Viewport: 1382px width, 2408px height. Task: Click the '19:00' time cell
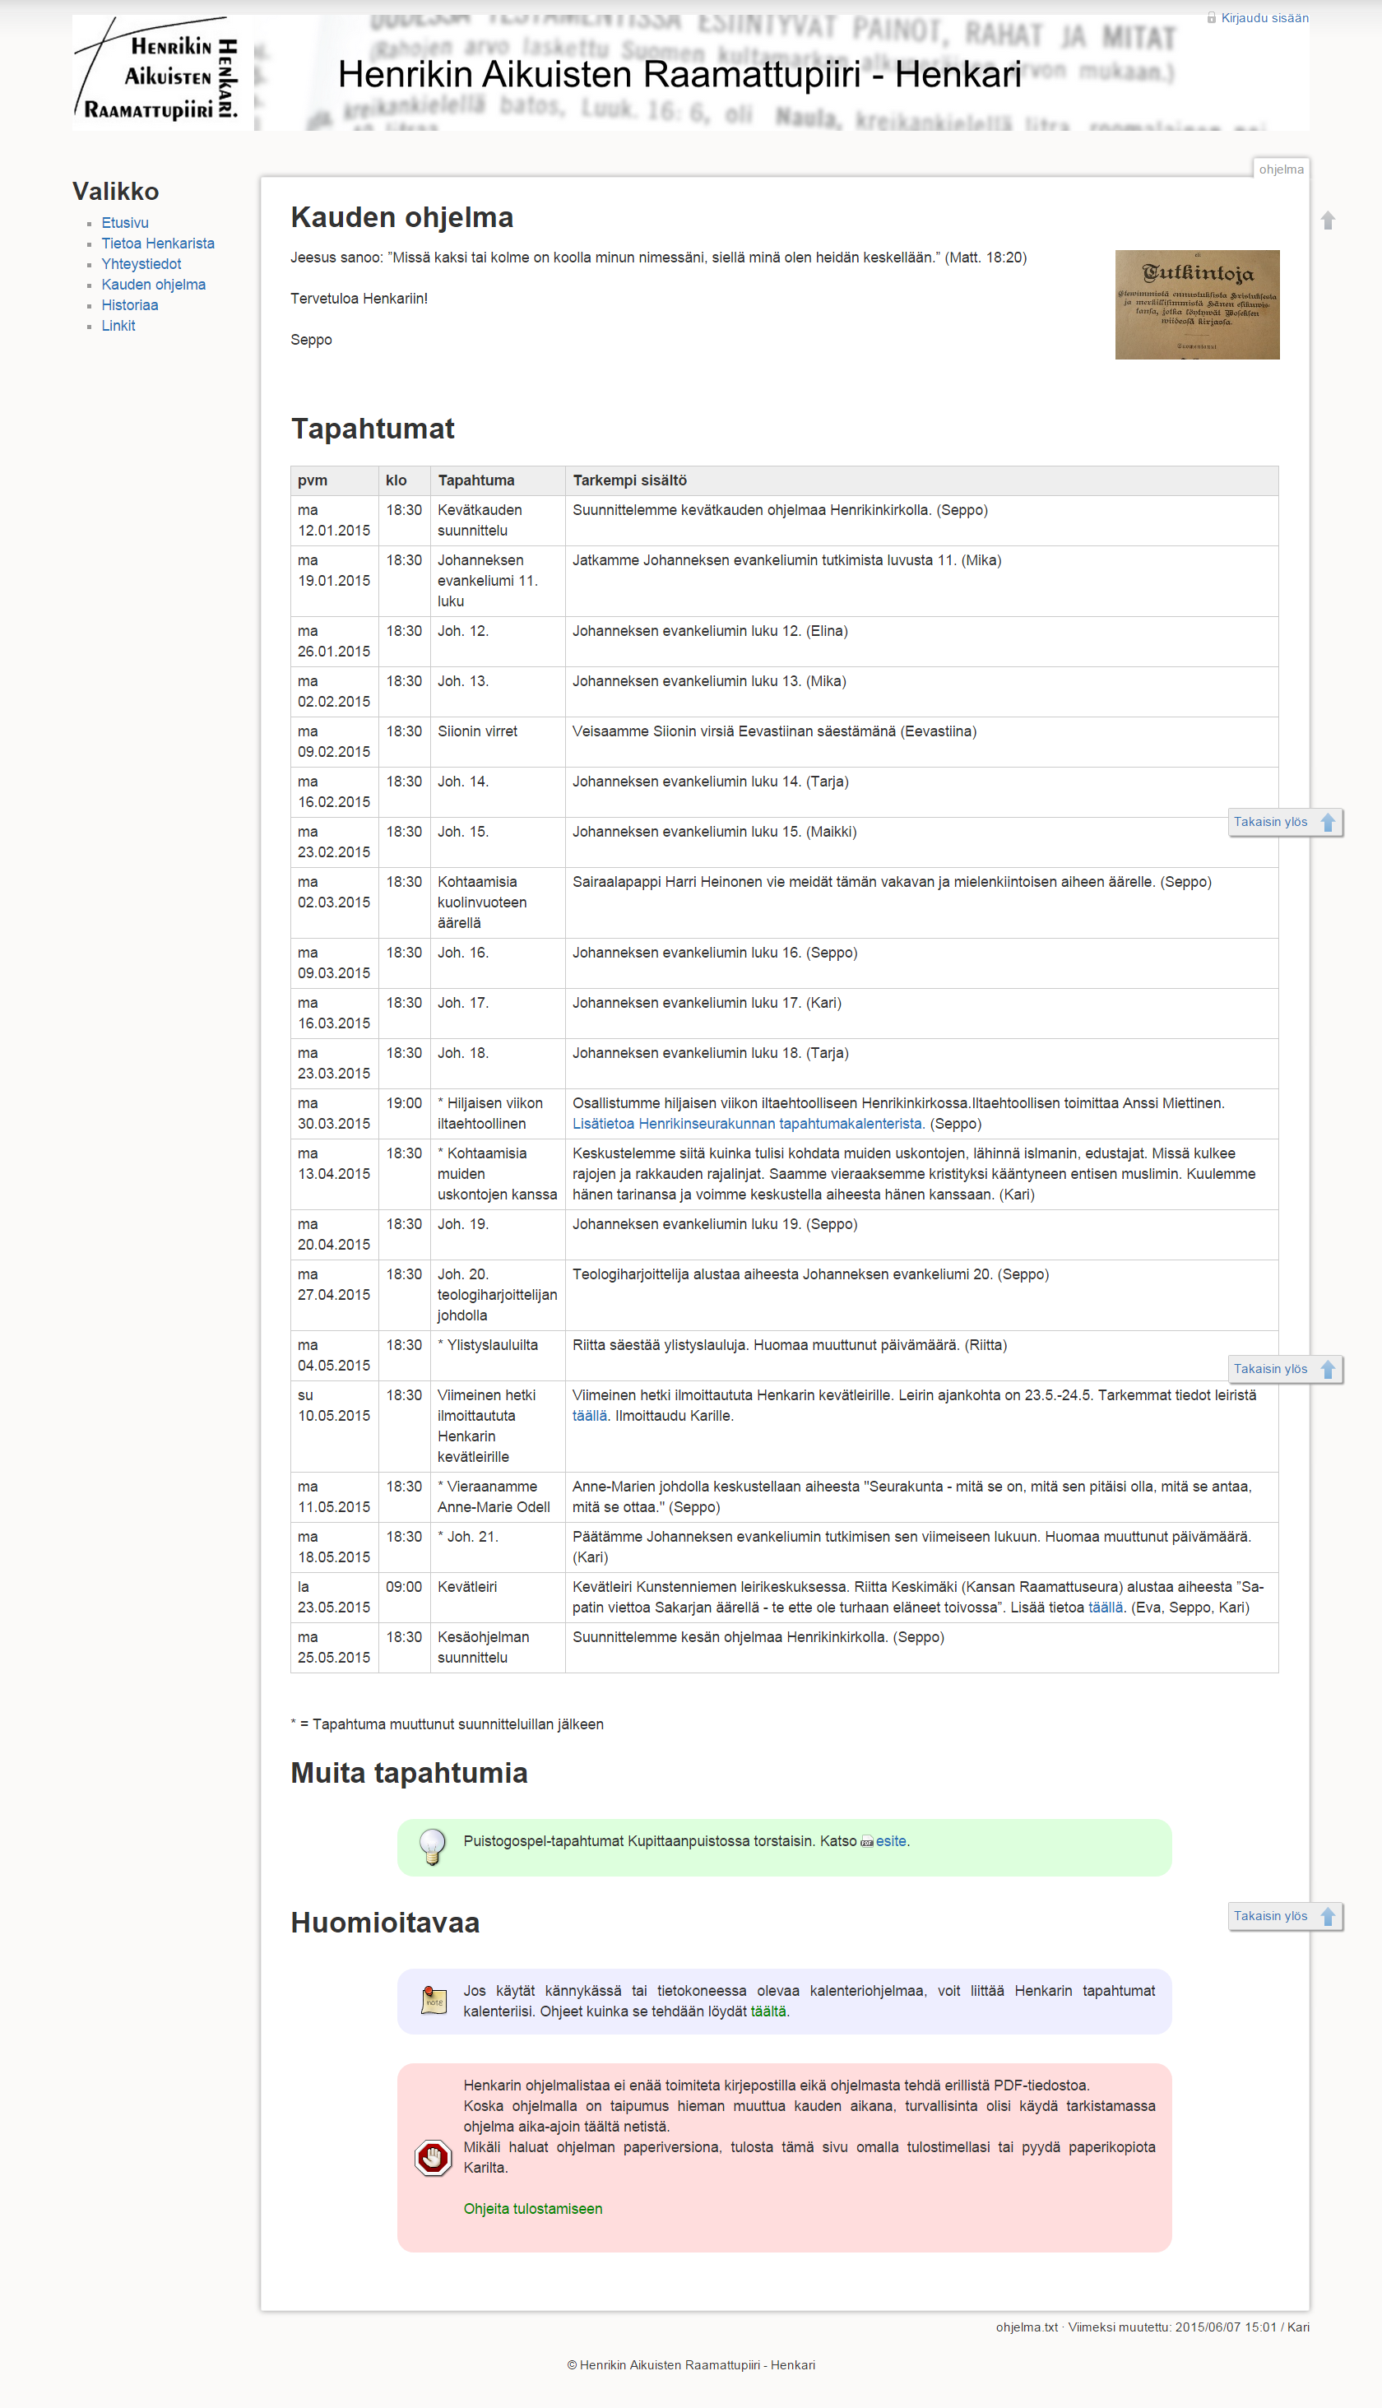point(405,1113)
